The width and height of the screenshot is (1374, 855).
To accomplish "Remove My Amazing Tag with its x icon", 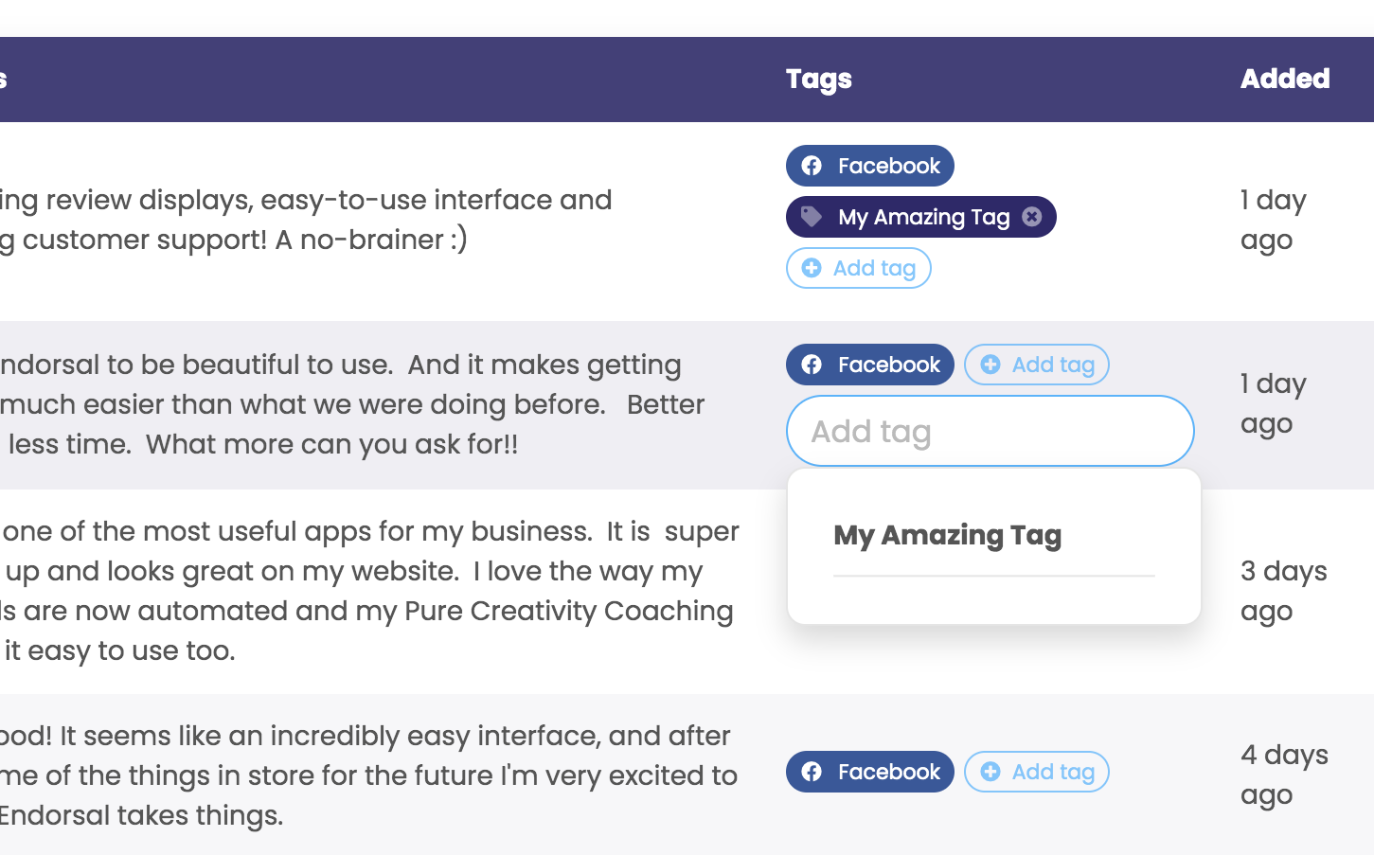I will click(1032, 217).
